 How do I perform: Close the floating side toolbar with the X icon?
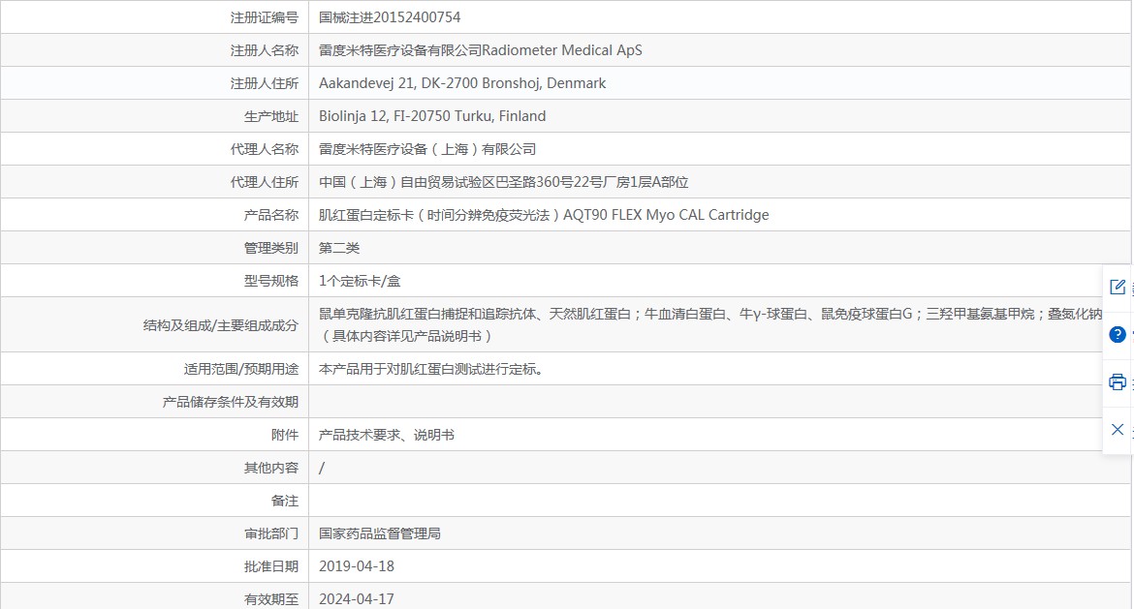pyautogui.click(x=1118, y=429)
